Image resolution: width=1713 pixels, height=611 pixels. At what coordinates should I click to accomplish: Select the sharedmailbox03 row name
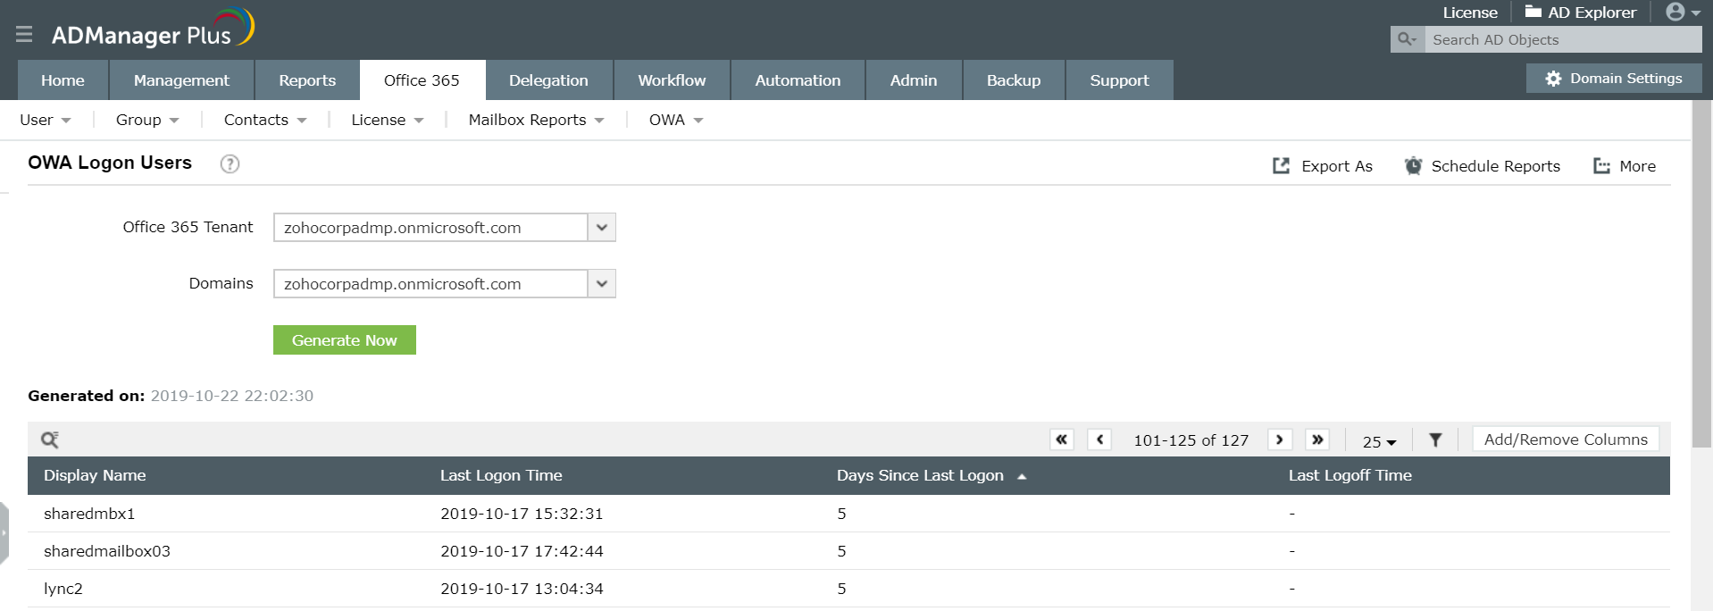[x=107, y=551]
